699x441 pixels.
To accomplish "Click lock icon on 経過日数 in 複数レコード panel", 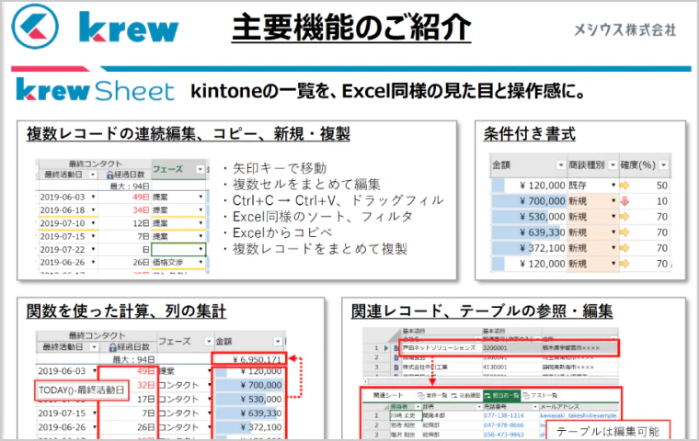I will point(110,175).
